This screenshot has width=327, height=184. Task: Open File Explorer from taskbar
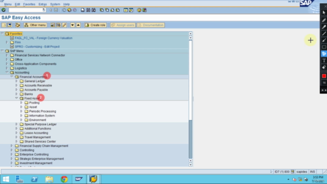click(x=49, y=179)
